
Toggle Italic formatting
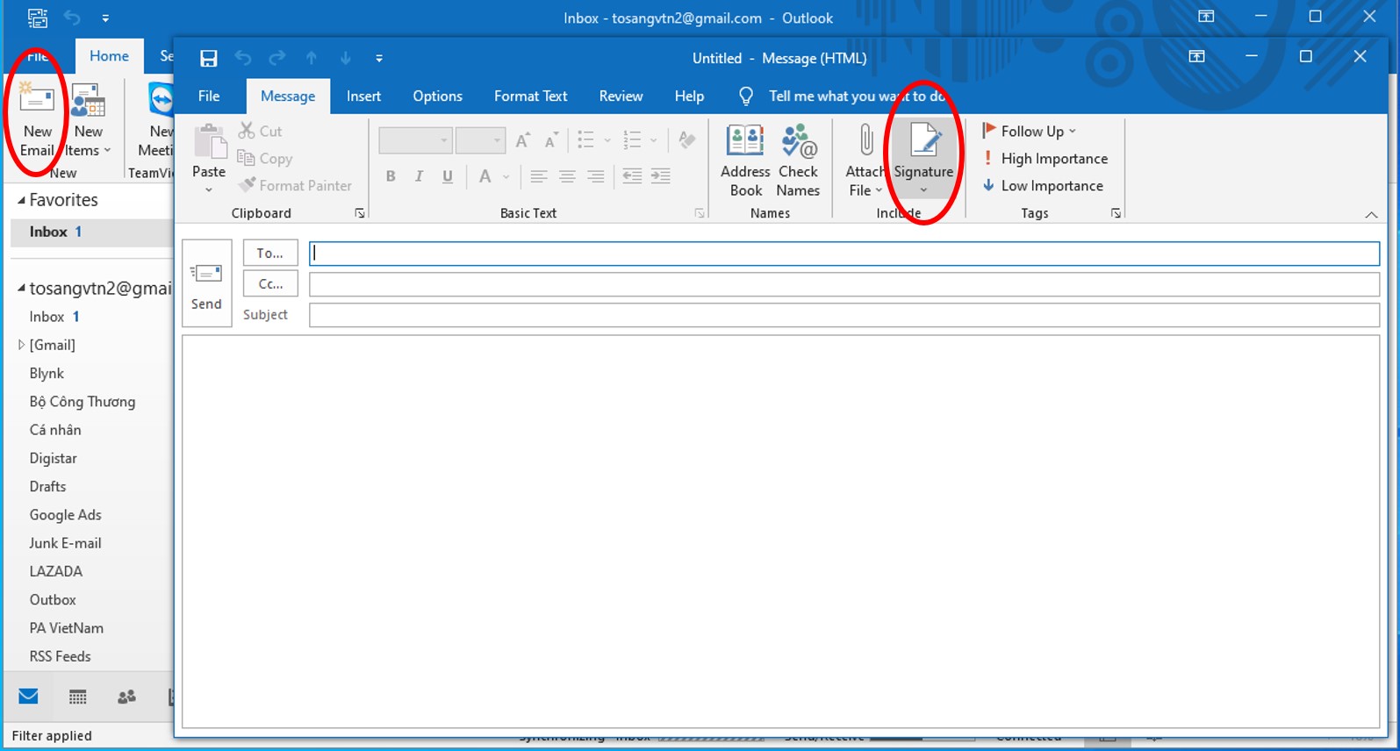[419, 176]
